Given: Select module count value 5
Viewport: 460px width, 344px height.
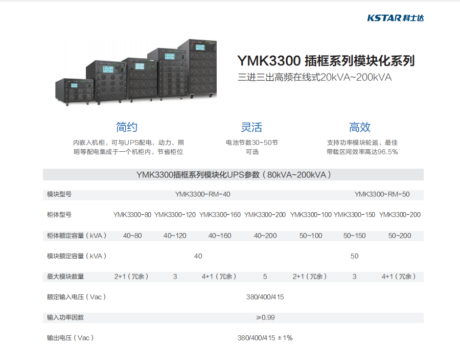Looking at the screenshot, I should (265, 277).
